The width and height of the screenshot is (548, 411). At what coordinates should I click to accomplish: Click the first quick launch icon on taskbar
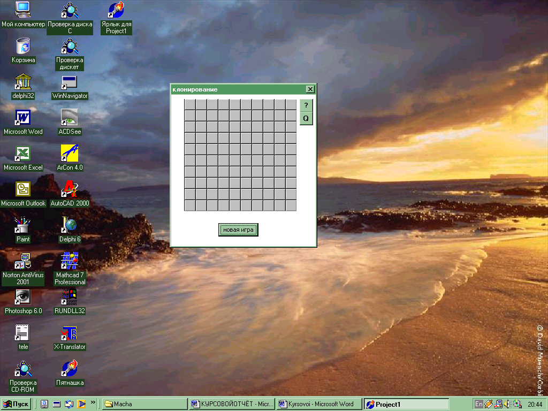[44, 404]
